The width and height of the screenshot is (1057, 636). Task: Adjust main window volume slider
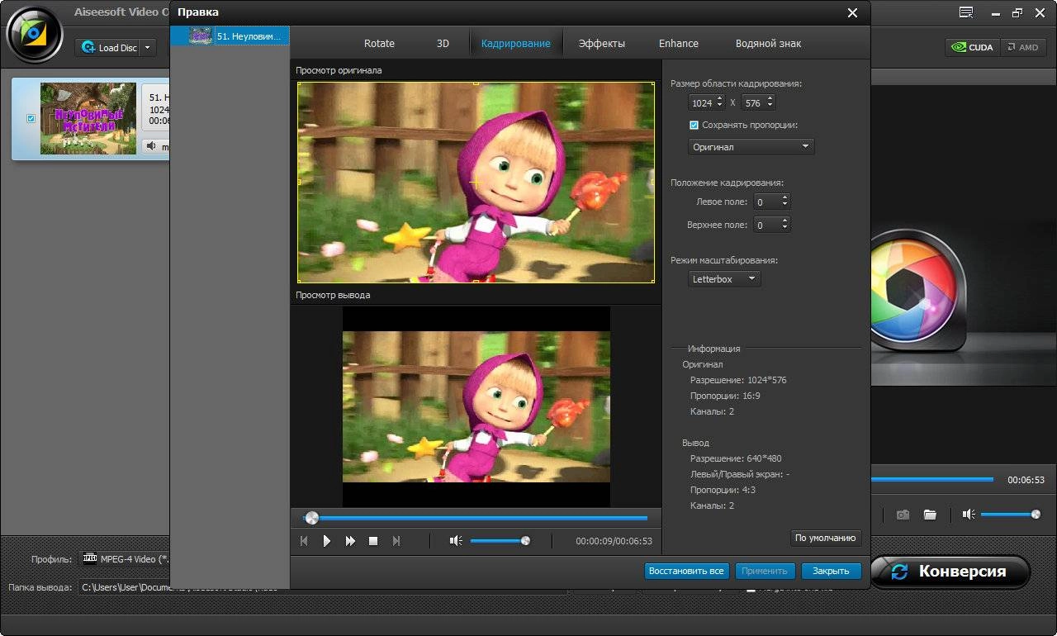(x=1010, y=515)
